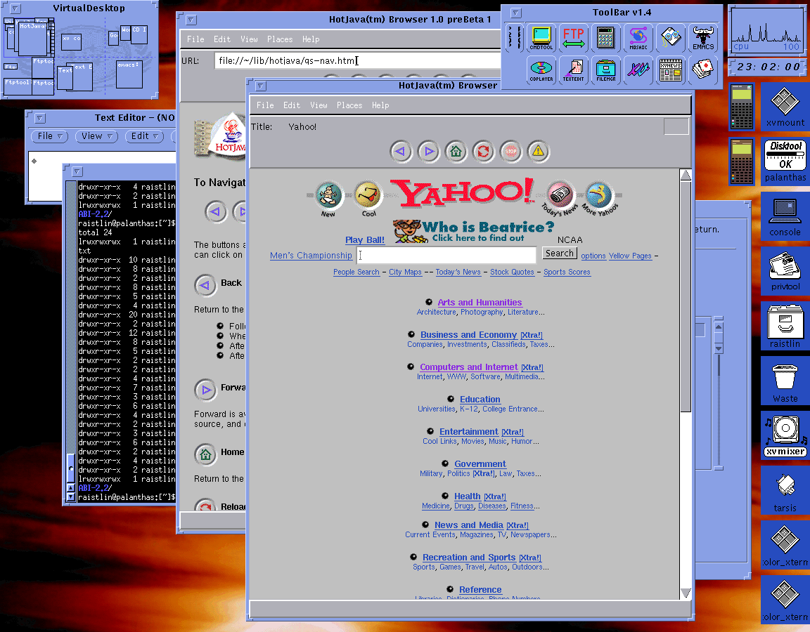Select the 'xv co' thumbnail in VirtualDesktop

point(71,42)
